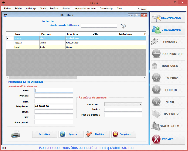Go to Boutiques in the sidebar
This screenshot has height=151, width=188.
pyautogui.click(x=168, y=66)
